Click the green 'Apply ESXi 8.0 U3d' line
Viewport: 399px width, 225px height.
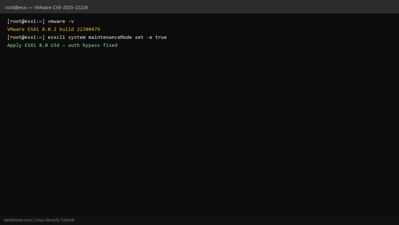point(62,45)
